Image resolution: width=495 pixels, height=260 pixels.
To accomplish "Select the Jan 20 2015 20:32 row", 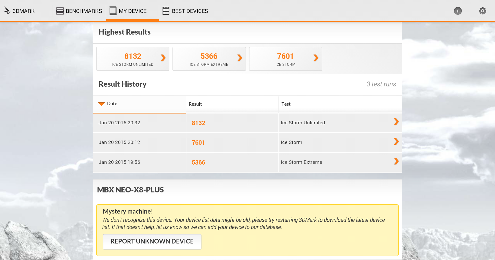I will coord(247,123).
